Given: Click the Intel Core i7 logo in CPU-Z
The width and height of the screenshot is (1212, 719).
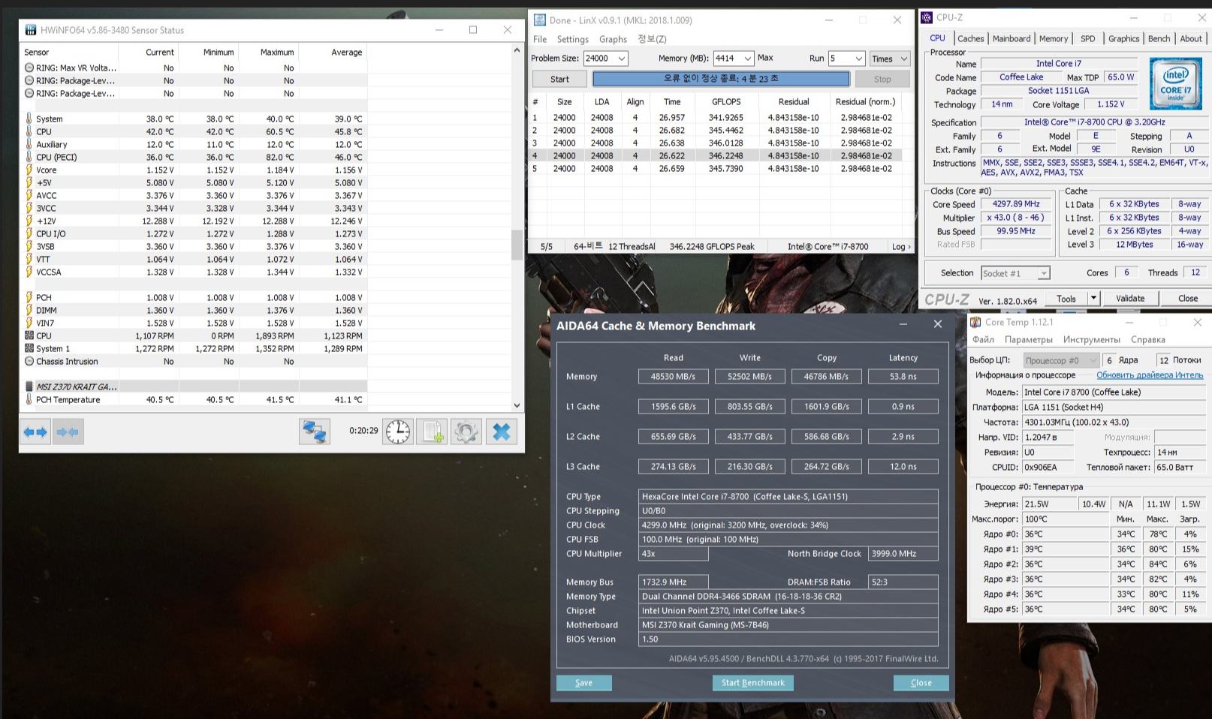Looking at the screenshot, I should pos(1175,84).
